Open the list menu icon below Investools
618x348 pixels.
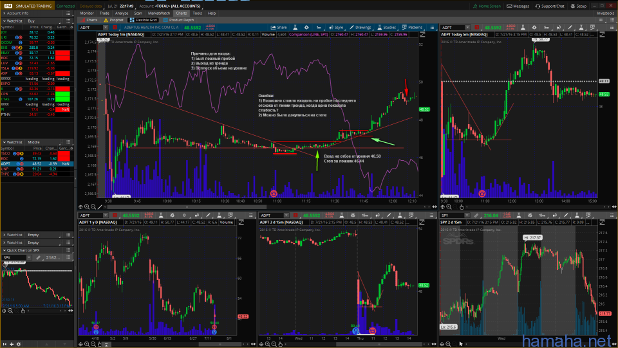(612, 20)
